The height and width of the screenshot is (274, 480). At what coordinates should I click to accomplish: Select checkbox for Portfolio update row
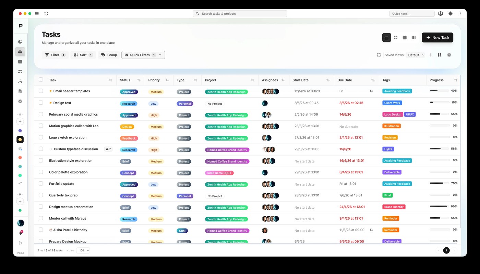tap(41, 184)
